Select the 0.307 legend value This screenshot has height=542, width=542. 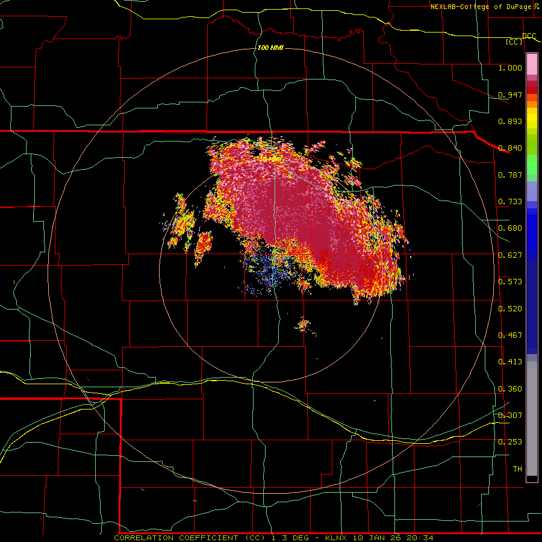(x=510, y=415)
